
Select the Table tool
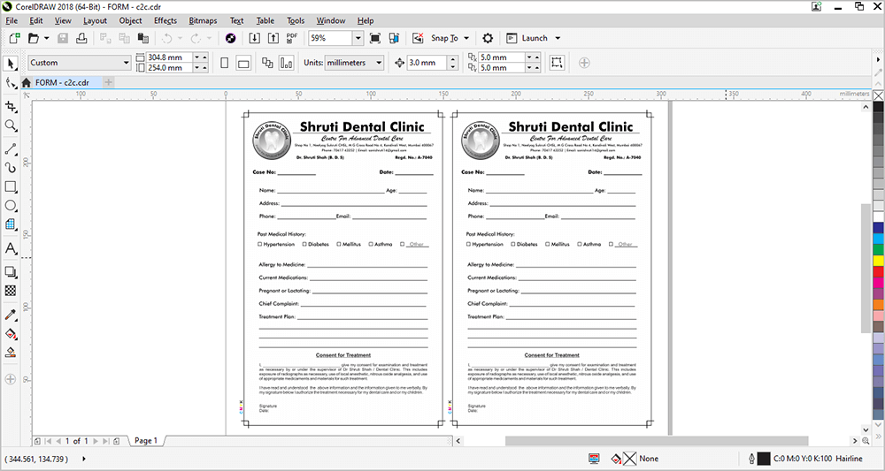pos(10,224)
